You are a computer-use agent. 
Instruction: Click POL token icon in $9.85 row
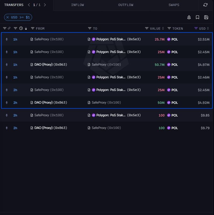coord(169,115)
